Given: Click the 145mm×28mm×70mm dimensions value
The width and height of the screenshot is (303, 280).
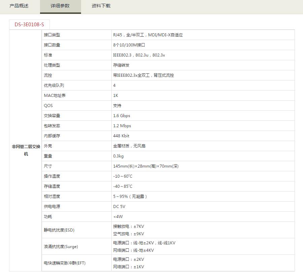Looking at the screenshot, I should (146, 166).
